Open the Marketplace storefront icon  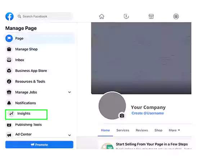click(x=151, y=17)
